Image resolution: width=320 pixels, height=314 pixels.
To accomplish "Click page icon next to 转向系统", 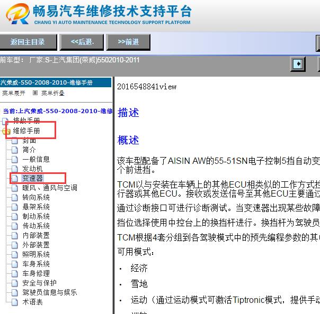I will (14, 197).
